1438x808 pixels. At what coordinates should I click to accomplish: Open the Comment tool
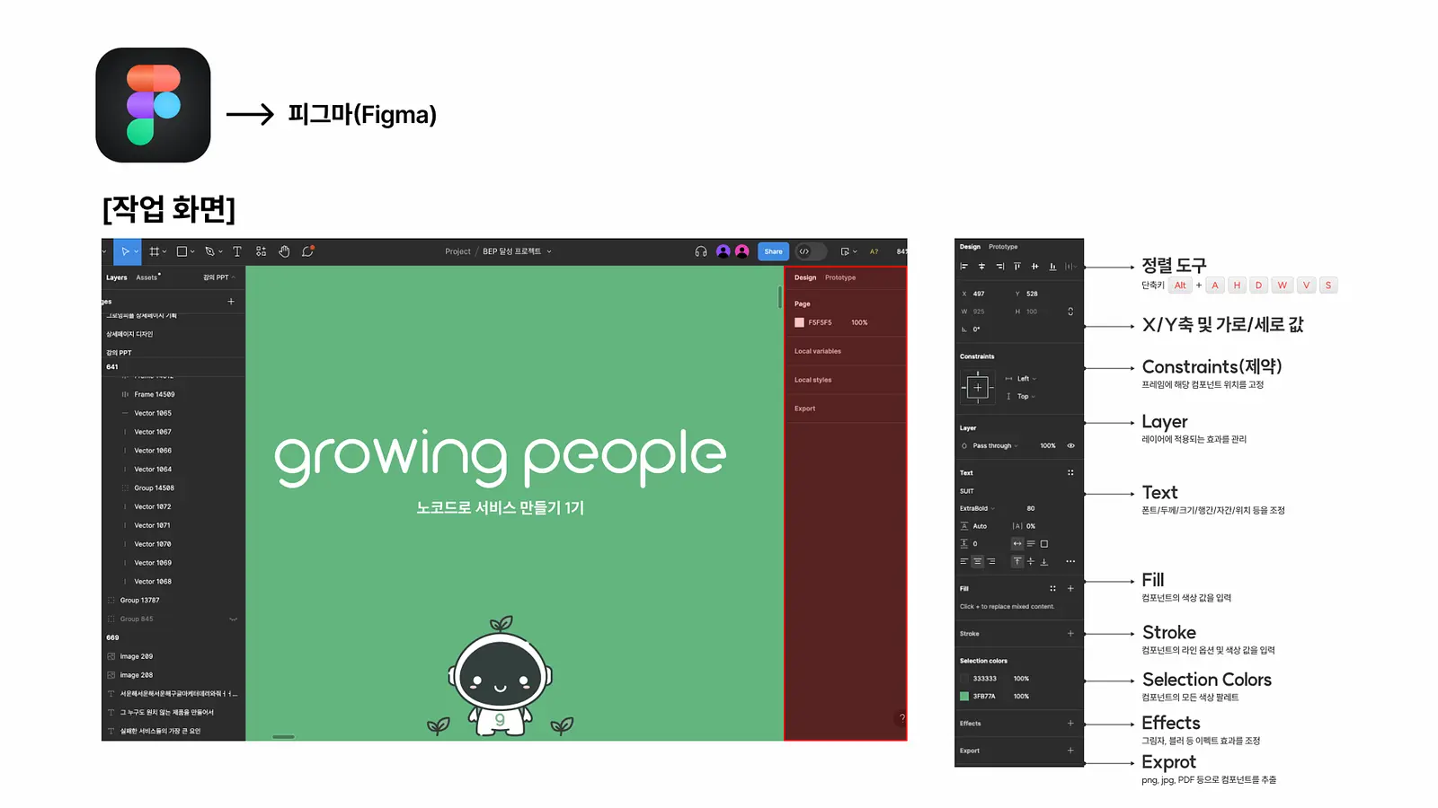point(307,251)
